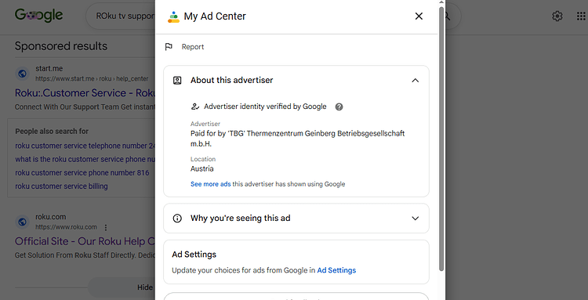
Task: Click the advertiser verification help question mark
Action: coord(339,107)
